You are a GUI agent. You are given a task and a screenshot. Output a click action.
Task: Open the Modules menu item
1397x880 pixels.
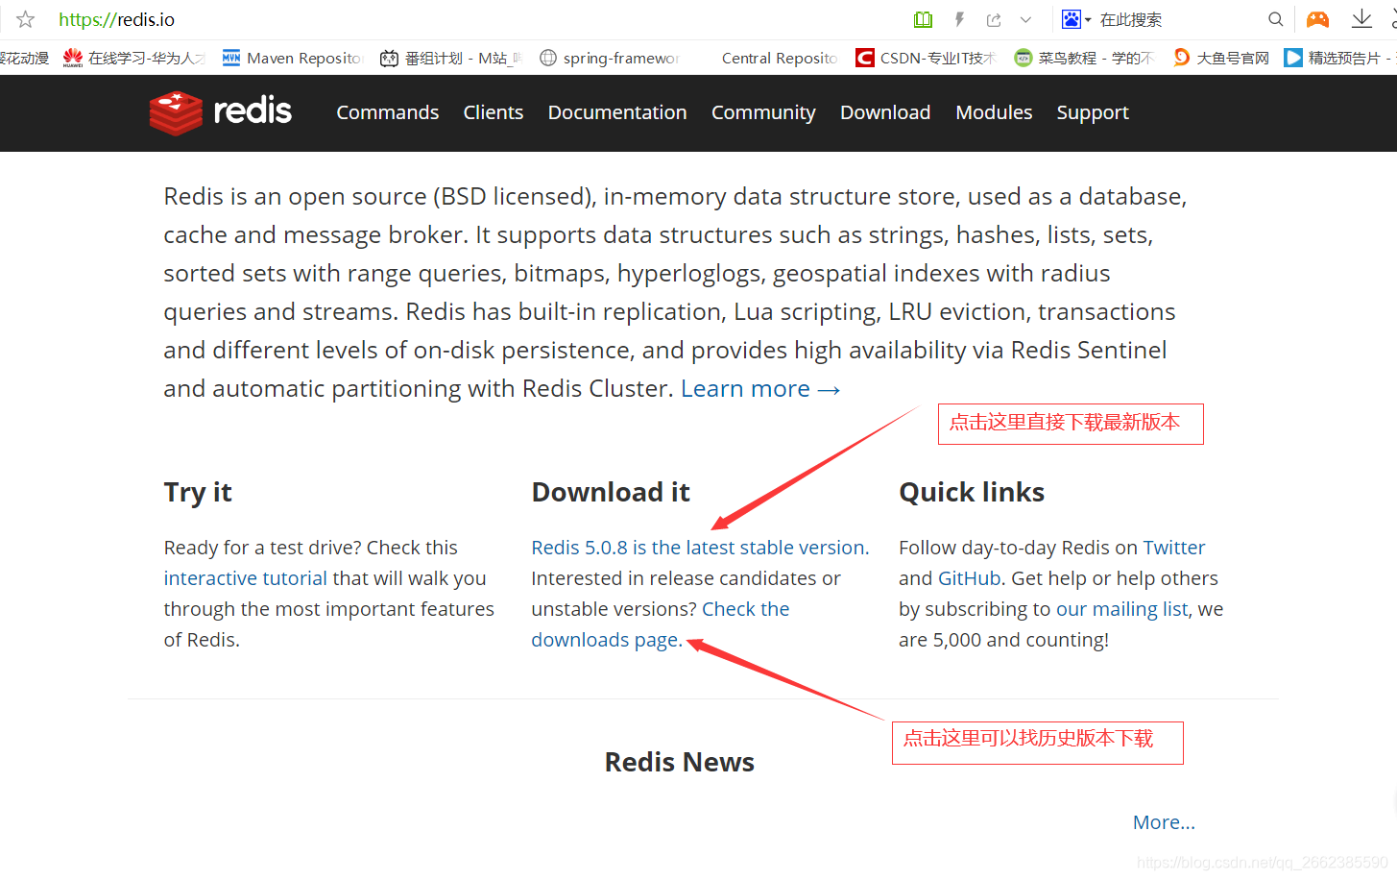pos(994,112)
